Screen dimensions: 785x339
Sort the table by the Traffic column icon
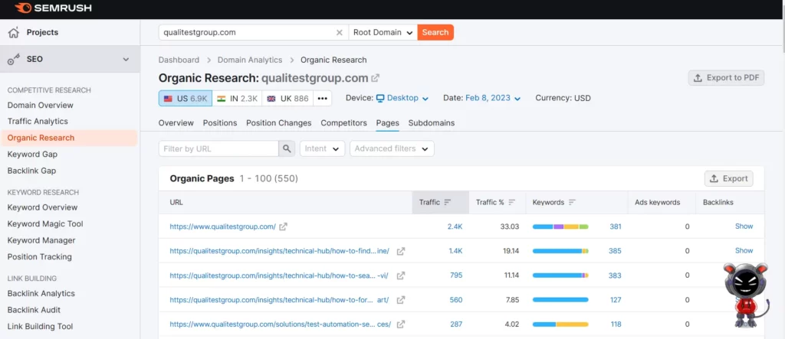click(448, 203)
